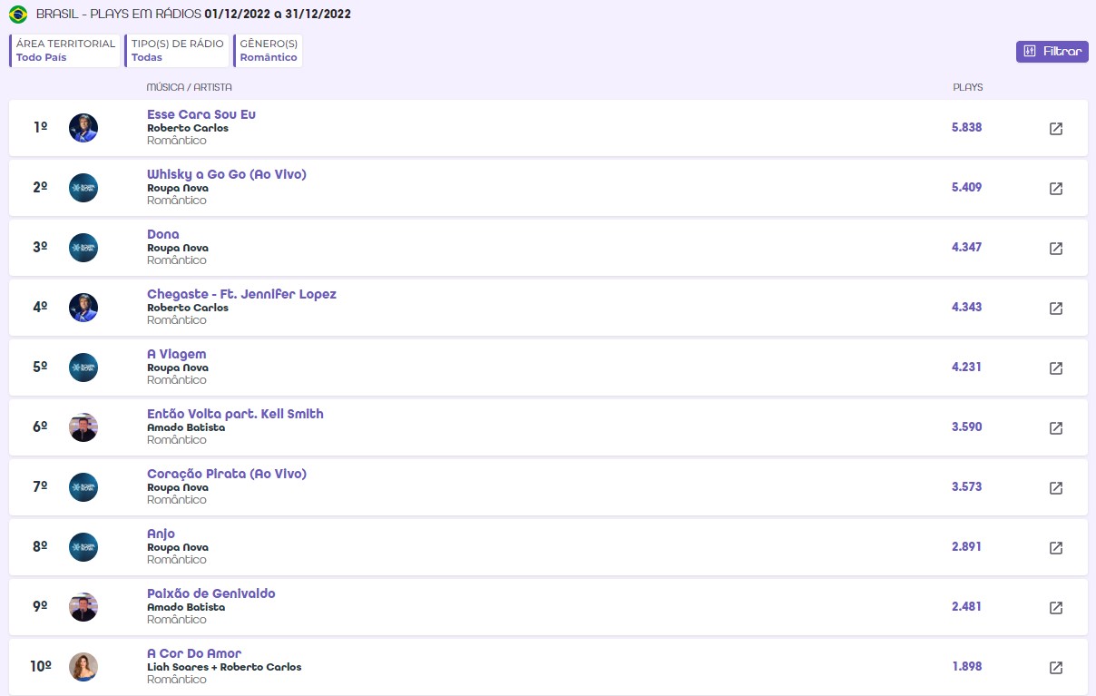Open song A Cor Do Amor
Image resolution: width=1096 pixels, height=696 pixels.
click(x=194, y=653)
